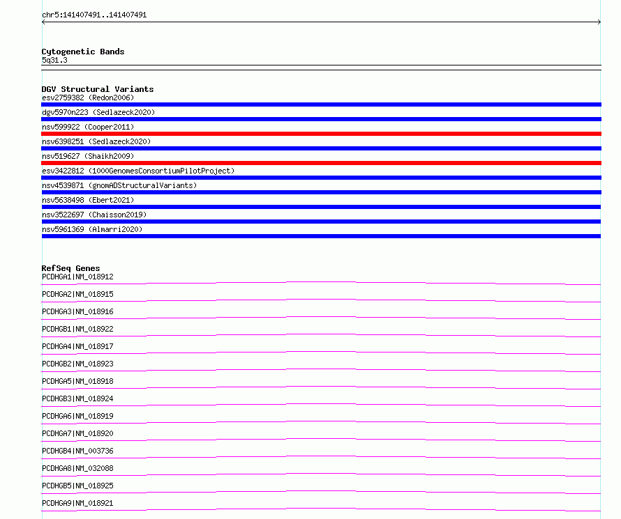This screenshot has height=519, width=621.
Task: Open variant nsv5638498 (Ebert2021) label
Action: coord(88,200)
